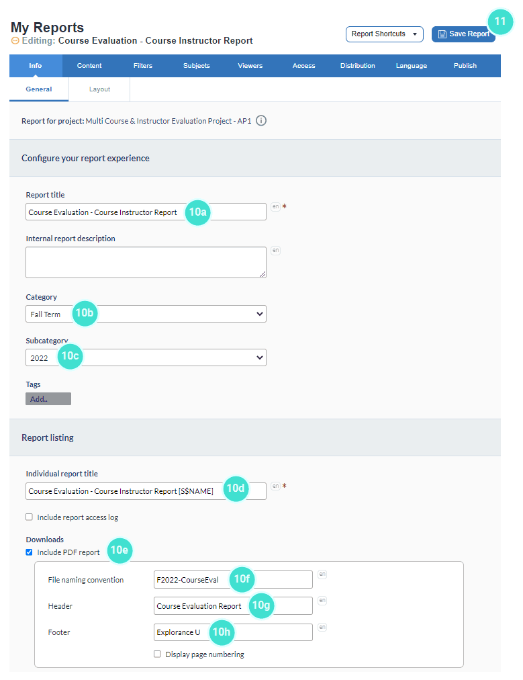Image resolution: width=523 pixels, height=680 pixels.
Task: Open the Subjects tab
Action: (x=197, y=66)
